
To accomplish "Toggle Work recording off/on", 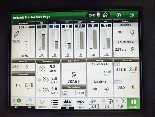I will click(17, 103).
